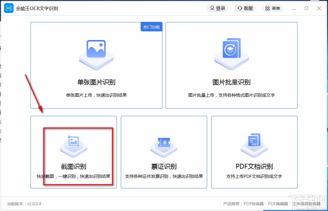
Task: Click the 菜单 grid icon
Action: (267, 8)
